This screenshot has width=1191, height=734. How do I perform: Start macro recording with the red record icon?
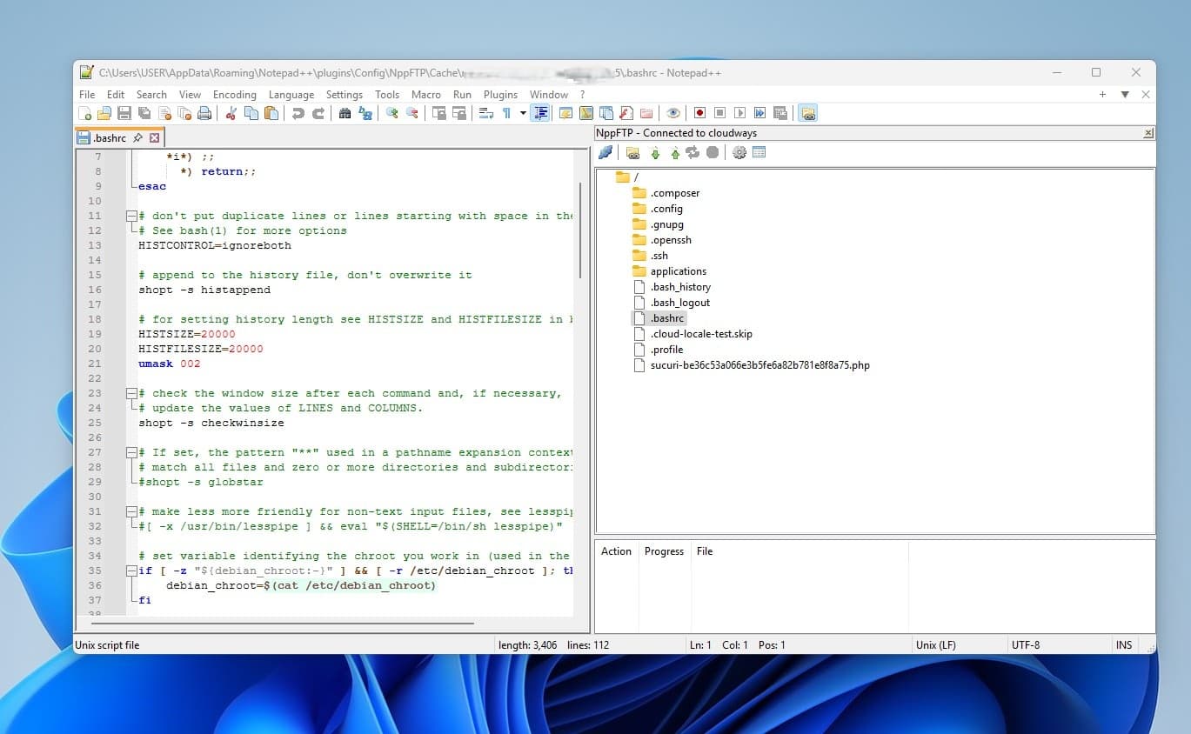point(699,113)
